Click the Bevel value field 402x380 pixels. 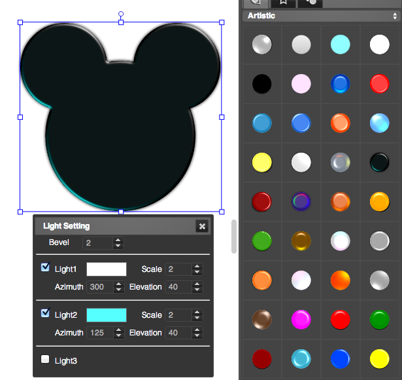click(97, 243)
